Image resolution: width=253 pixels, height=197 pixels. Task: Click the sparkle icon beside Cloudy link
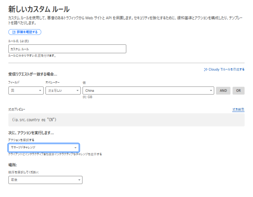tap(206, 69)
